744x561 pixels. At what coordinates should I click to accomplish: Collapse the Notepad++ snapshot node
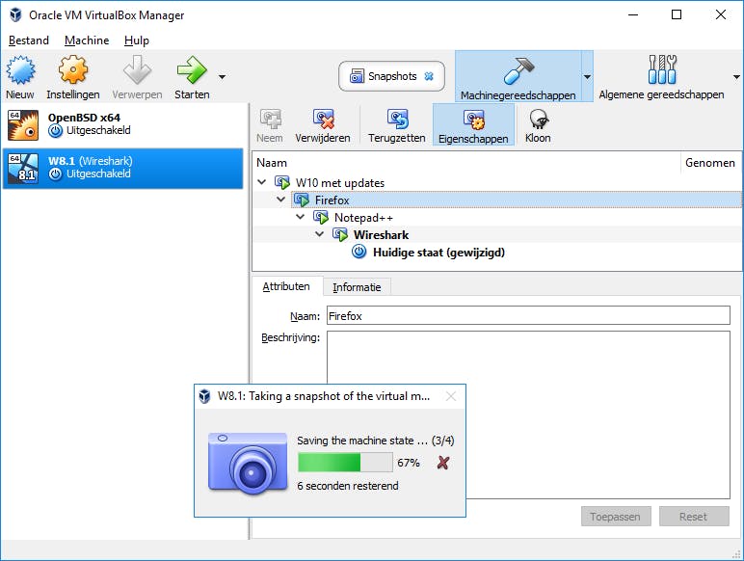point(300,217)
